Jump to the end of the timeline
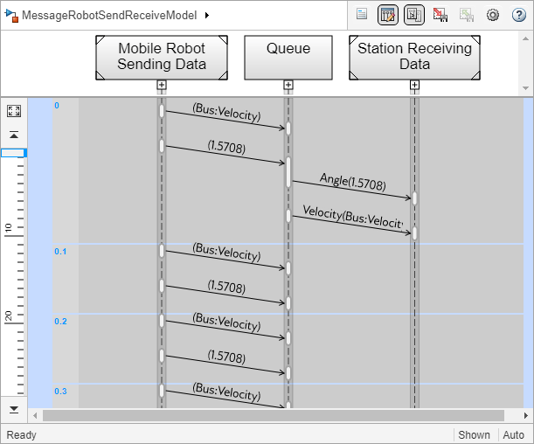 point(14,408)
